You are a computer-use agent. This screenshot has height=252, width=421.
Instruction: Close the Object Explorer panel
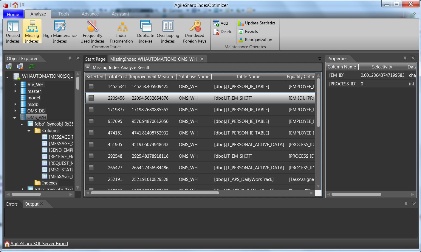tap(78, 58)
